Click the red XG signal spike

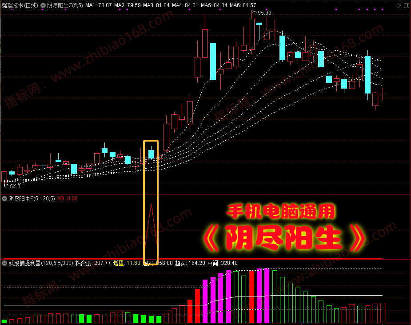(x=151, y=226)
